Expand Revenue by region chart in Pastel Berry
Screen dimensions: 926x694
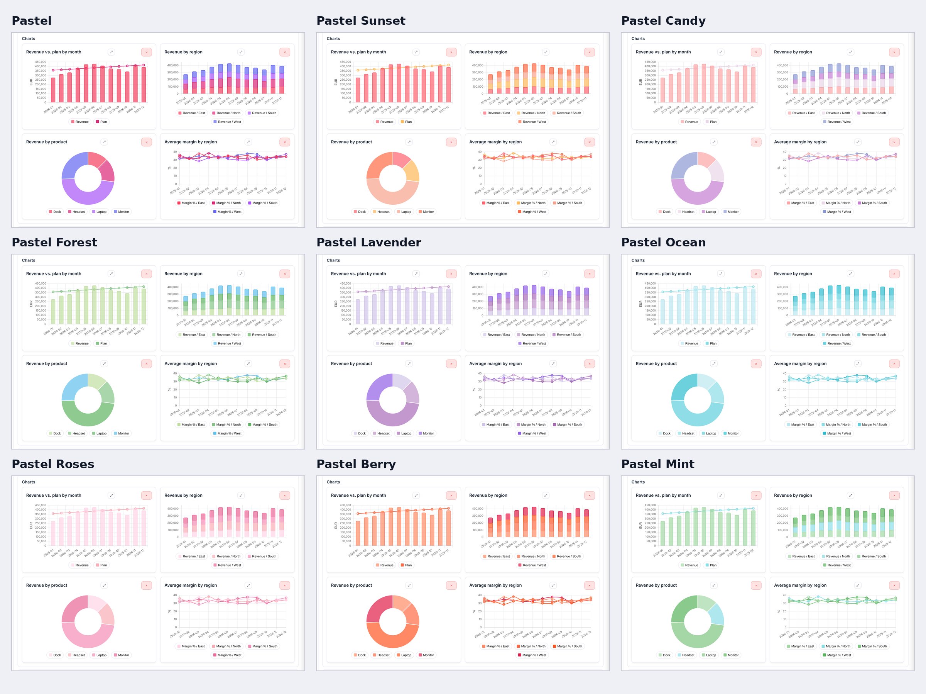(x=546, y=495)
